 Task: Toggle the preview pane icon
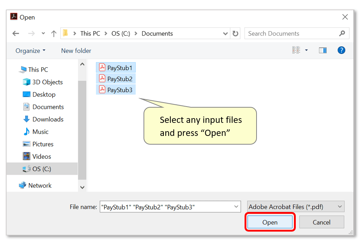point(323,50)
